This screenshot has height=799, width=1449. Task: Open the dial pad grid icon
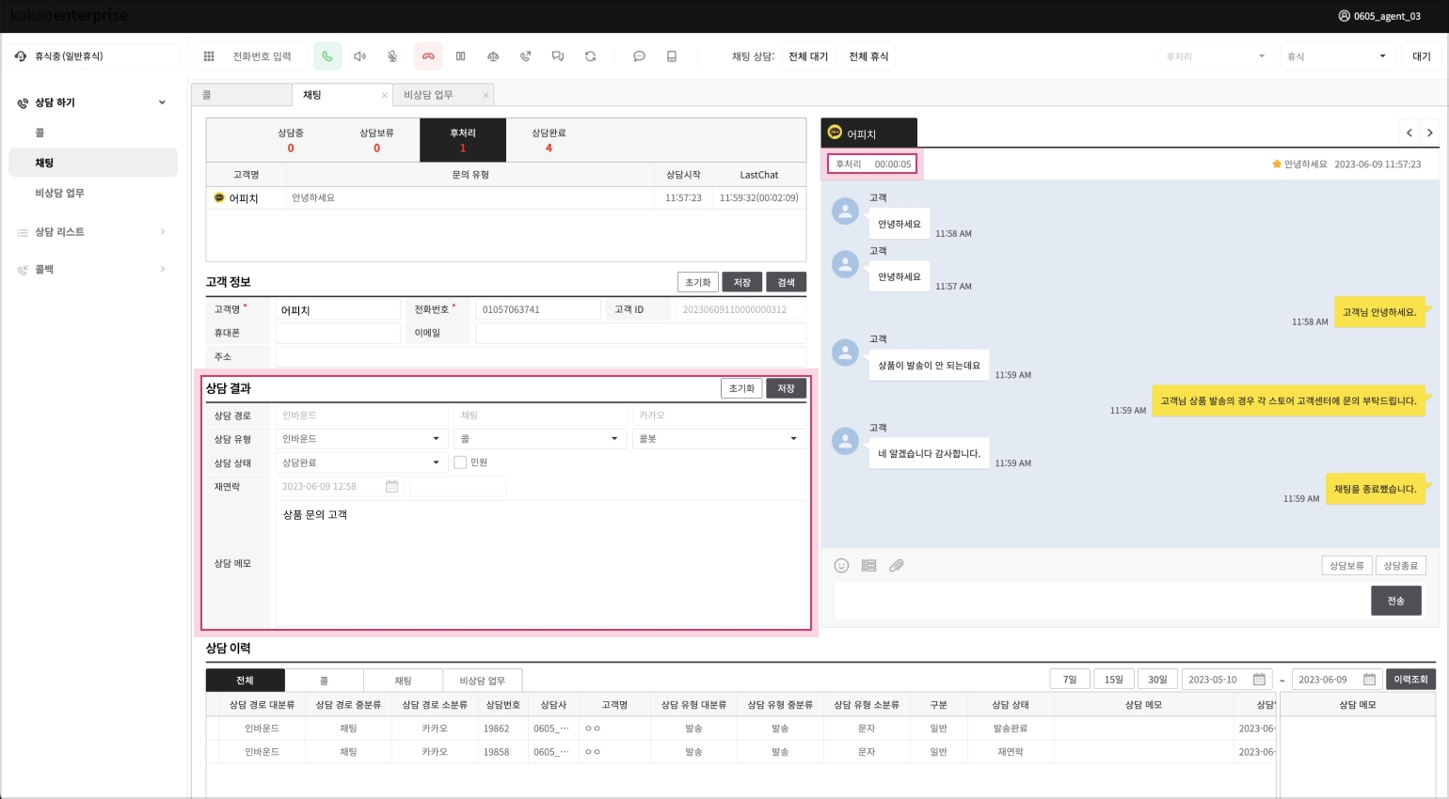coord(209,56)
